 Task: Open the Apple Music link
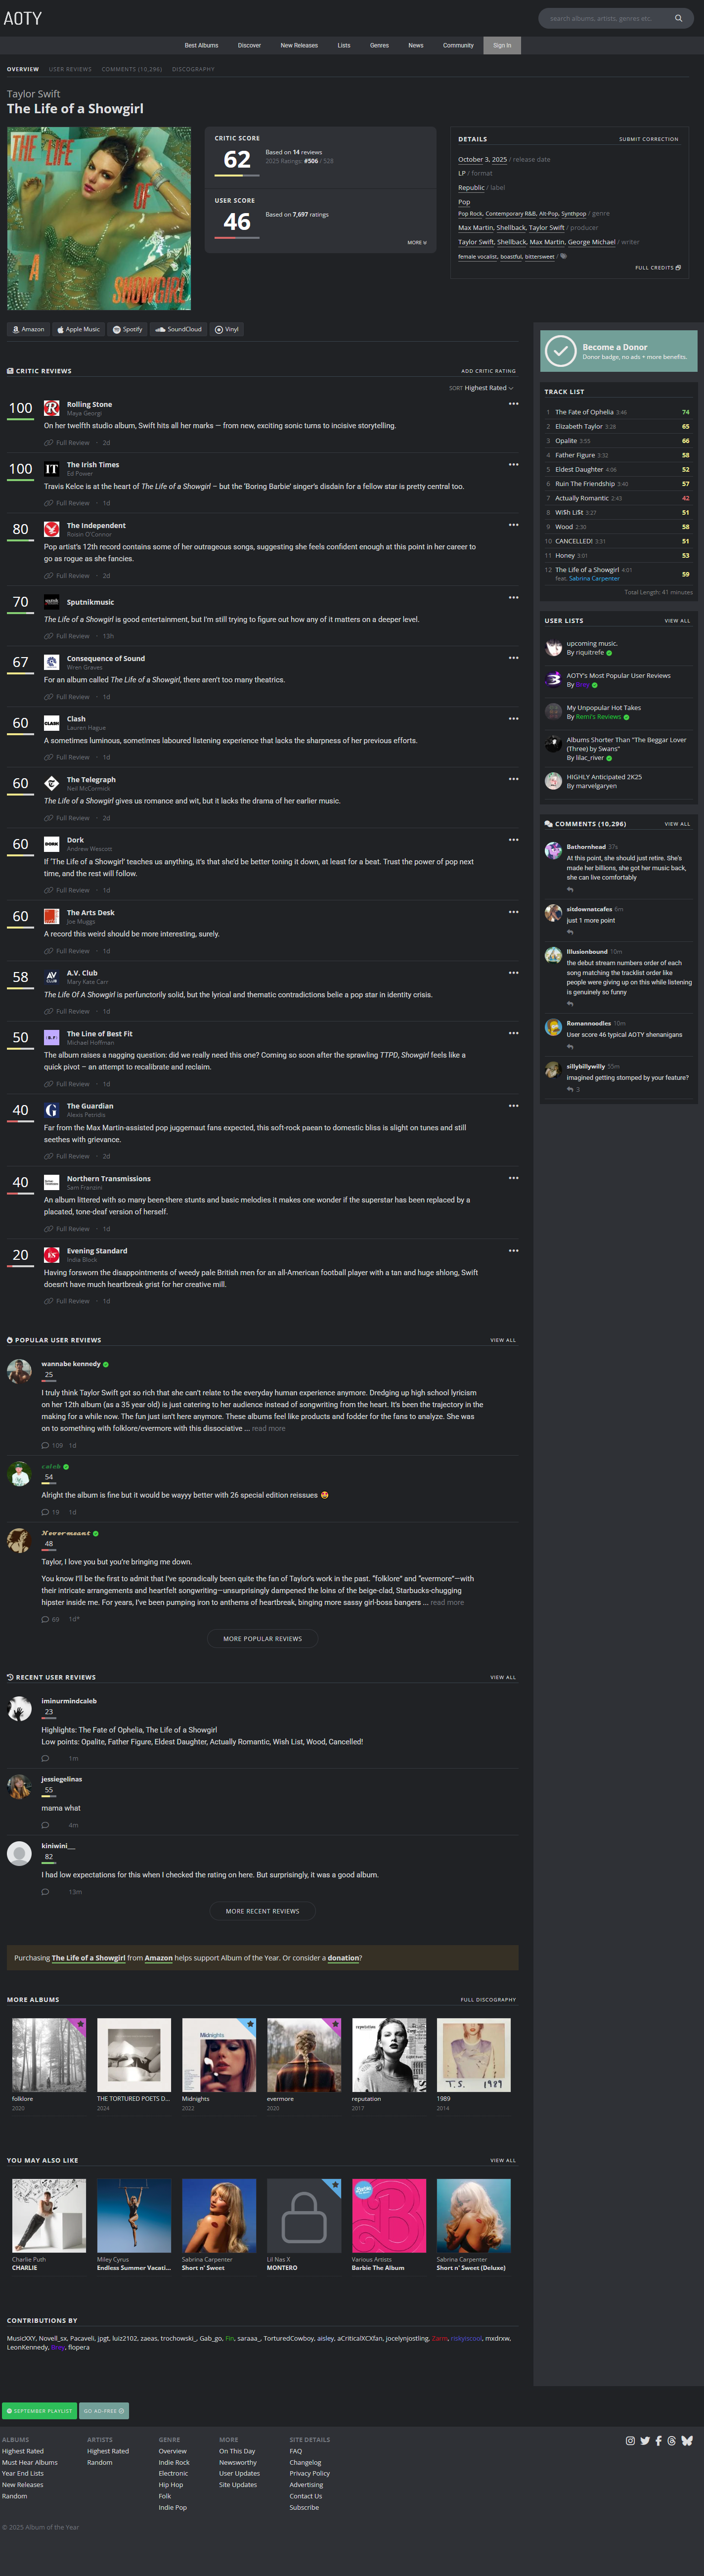78,329
